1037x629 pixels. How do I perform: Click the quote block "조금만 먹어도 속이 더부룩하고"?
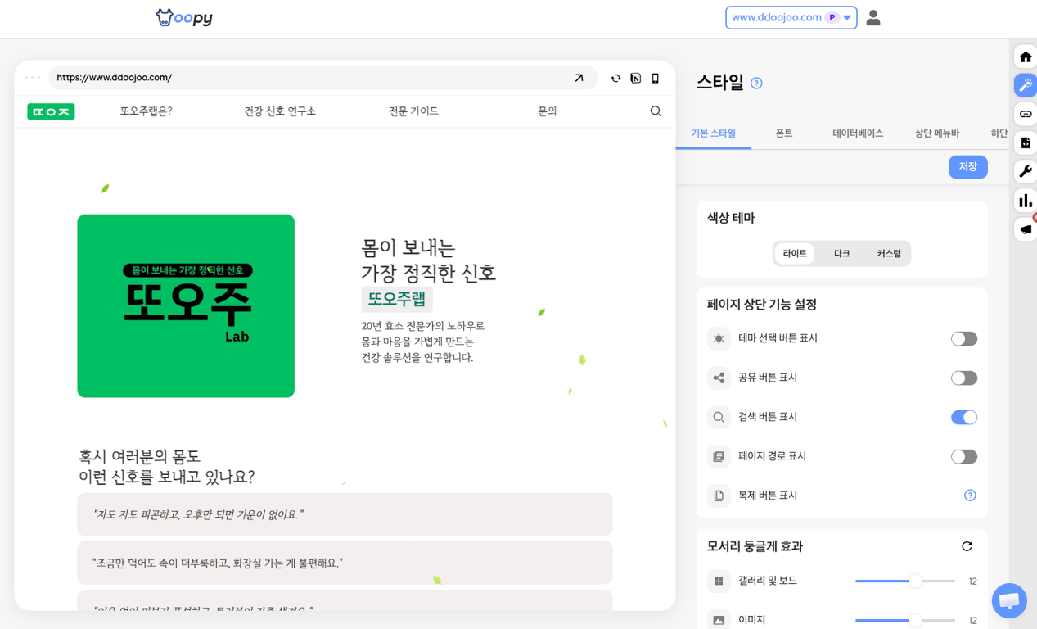tap(345, 563)
